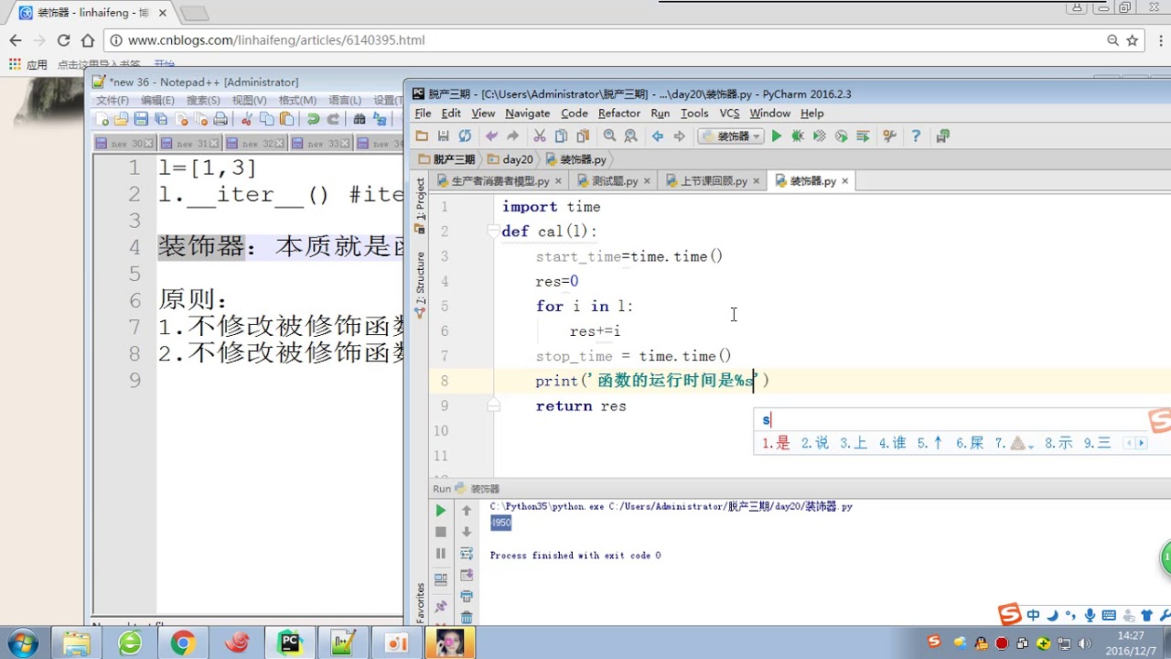Collapse the cal function code fold marker
Viewport: 1171px width, 659px height.
[x=493, y=232]
